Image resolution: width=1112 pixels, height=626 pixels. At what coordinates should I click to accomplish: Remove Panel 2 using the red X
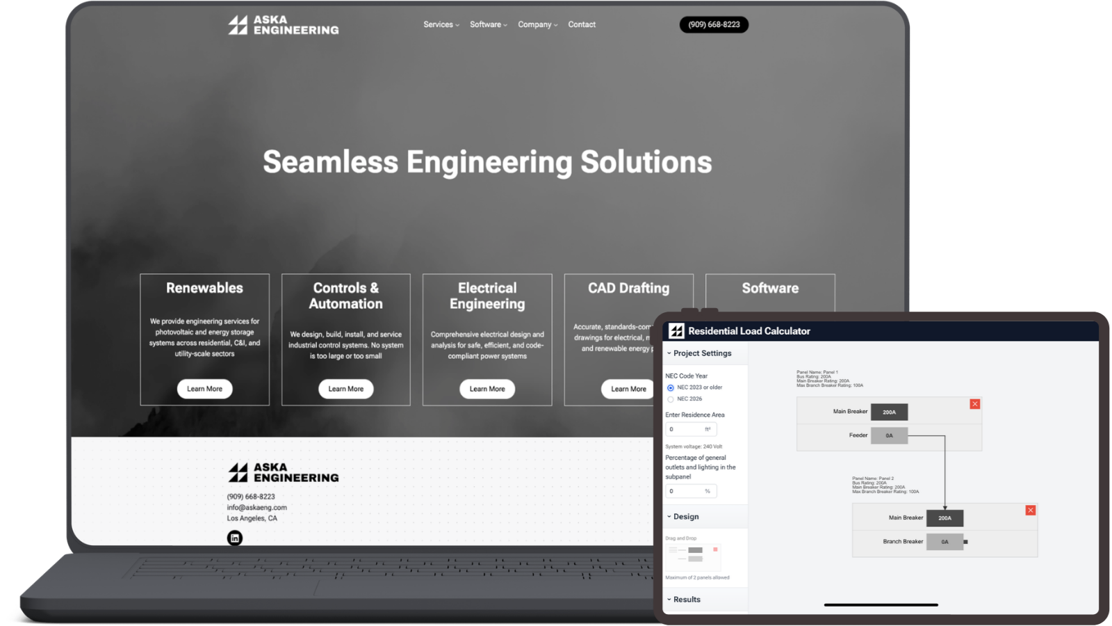[1031, 511]
